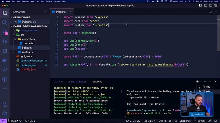Place cursor on line 11 PORT declaration

point(112,57)
